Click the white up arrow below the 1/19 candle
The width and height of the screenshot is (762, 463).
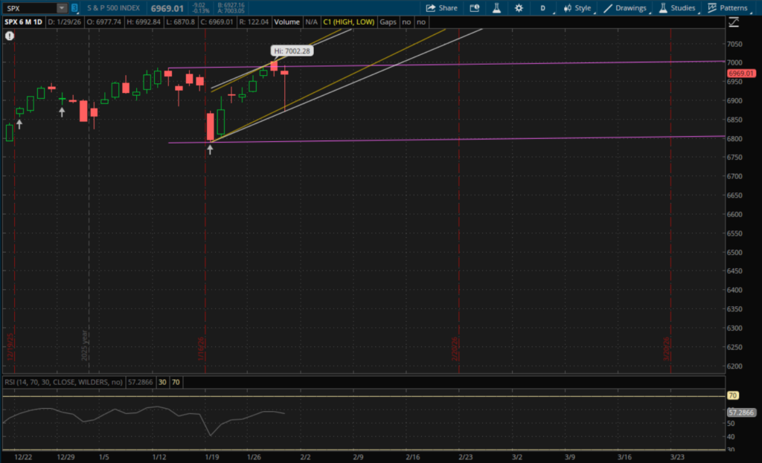[210, 150]
